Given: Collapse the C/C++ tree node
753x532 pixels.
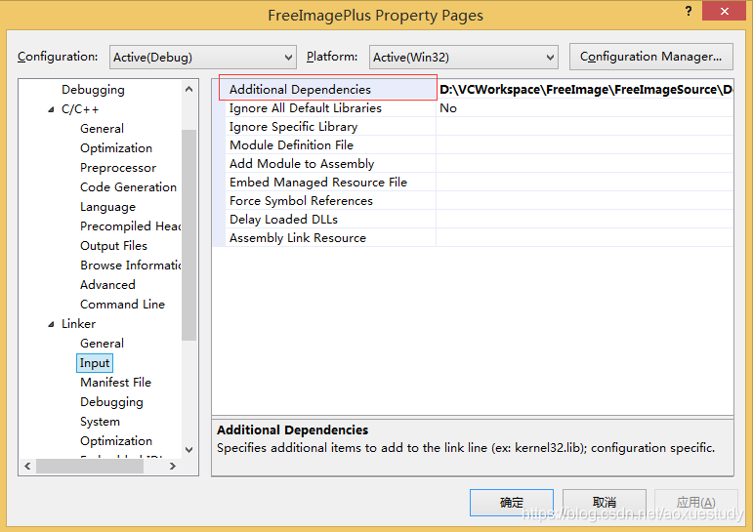Looking at the screenshot, I should pos(52,109).
